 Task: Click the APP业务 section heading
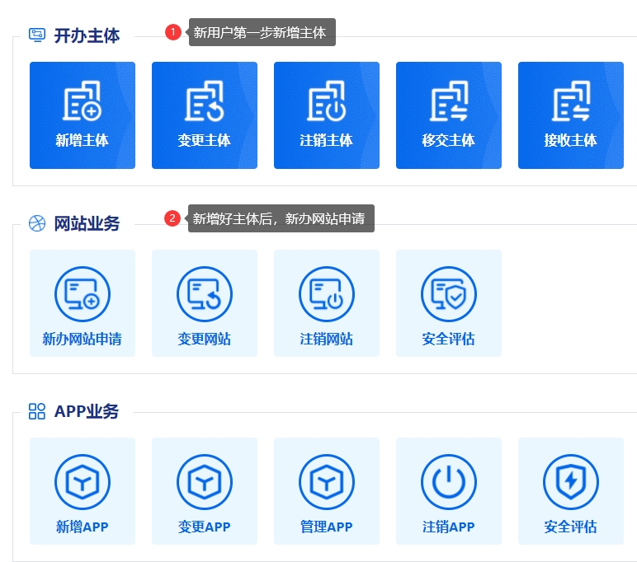(87, 411)
